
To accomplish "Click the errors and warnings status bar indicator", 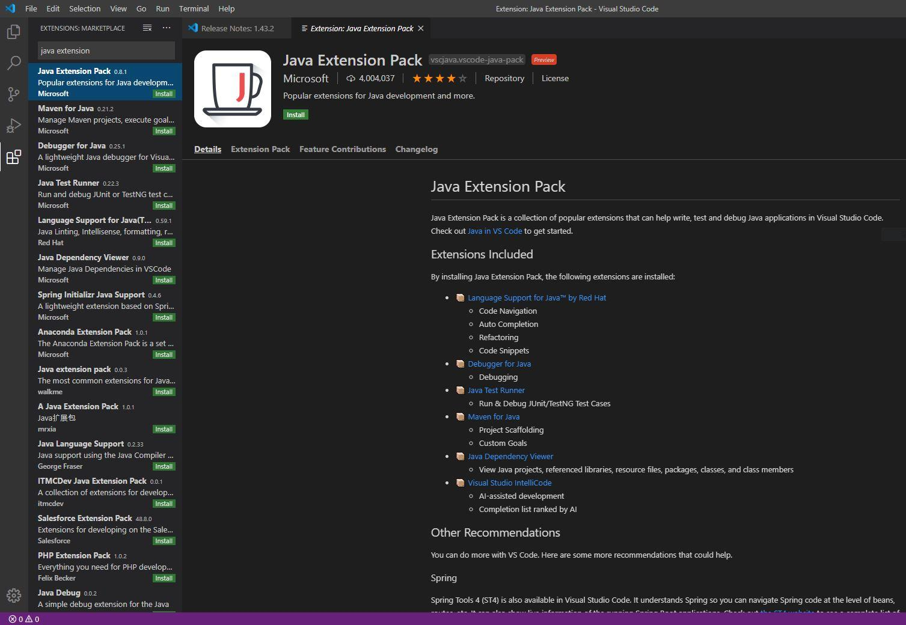I will click(x=24, y=619).
